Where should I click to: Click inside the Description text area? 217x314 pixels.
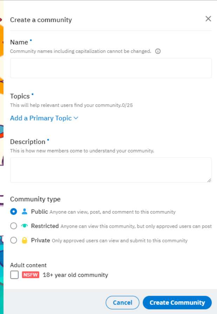tap(111, 170)
